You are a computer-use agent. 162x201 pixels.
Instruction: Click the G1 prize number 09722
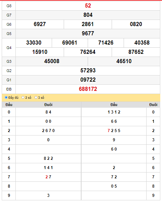click(88, 80)
